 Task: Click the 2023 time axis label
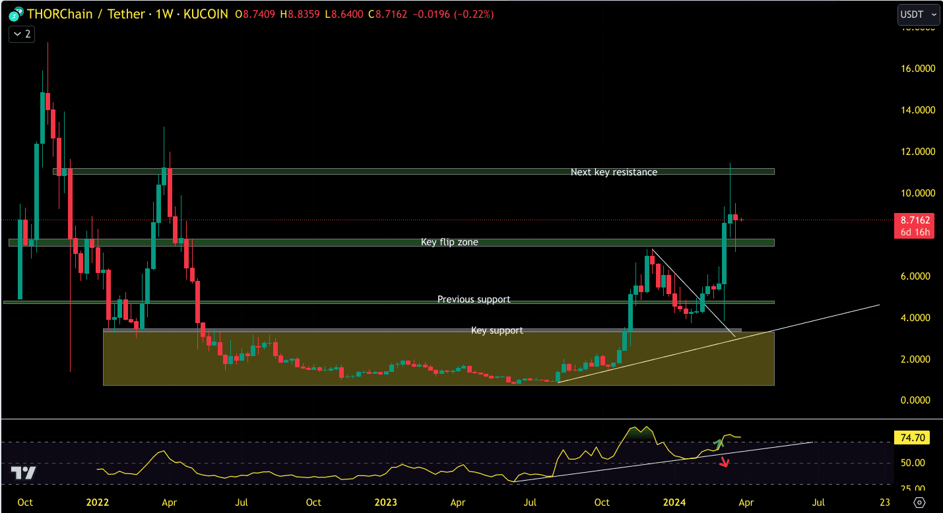pos(385,502)
